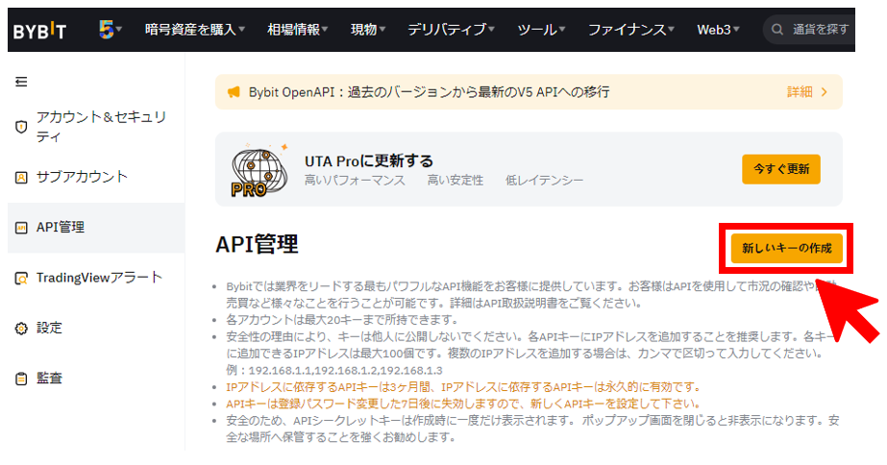
Task: Open 暗号資産を購入 dropdown menu
Action: tap(194, 30)
